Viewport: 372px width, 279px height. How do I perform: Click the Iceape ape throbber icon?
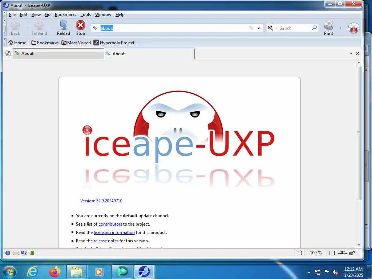(x=354, y=28)
